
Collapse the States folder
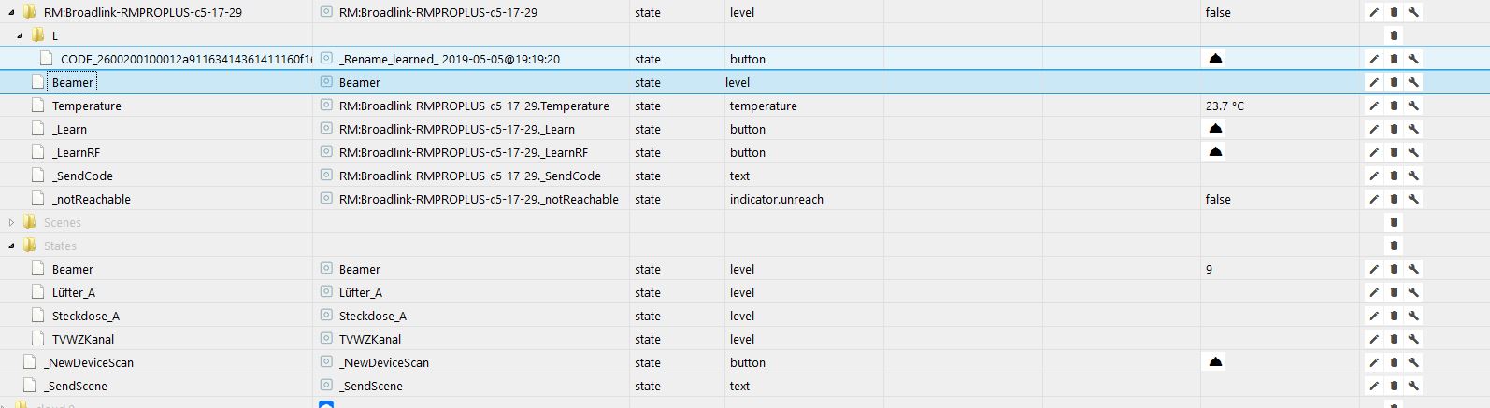(x=12, y=246)
